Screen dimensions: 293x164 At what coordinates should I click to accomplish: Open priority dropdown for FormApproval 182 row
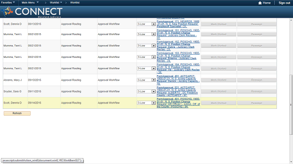click(146, 46)
